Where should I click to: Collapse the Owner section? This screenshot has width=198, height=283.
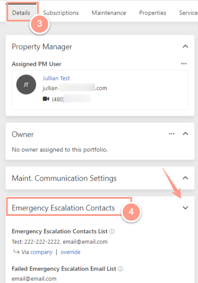coord(186,134)
